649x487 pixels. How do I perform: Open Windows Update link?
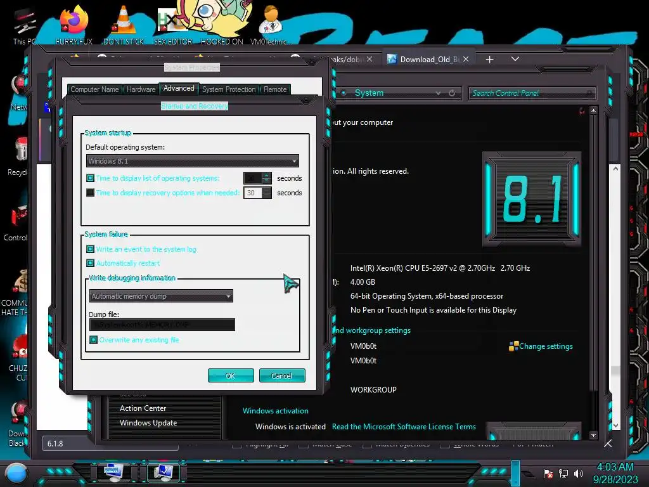148,423
